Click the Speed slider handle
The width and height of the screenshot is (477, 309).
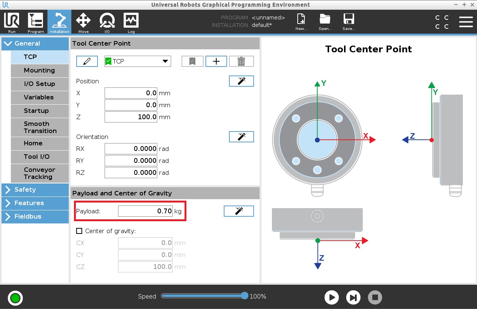click(245, 296)
